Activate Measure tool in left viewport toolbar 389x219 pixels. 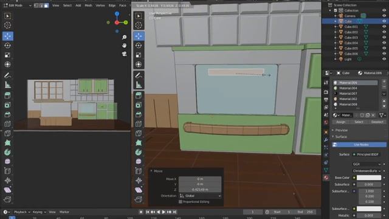click(7, 85)
